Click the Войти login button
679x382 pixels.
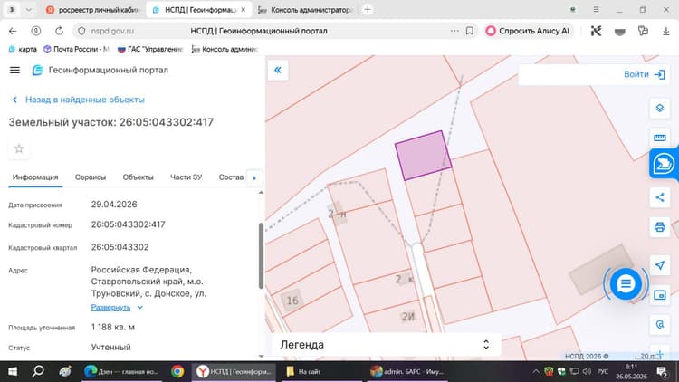(645, 74)
